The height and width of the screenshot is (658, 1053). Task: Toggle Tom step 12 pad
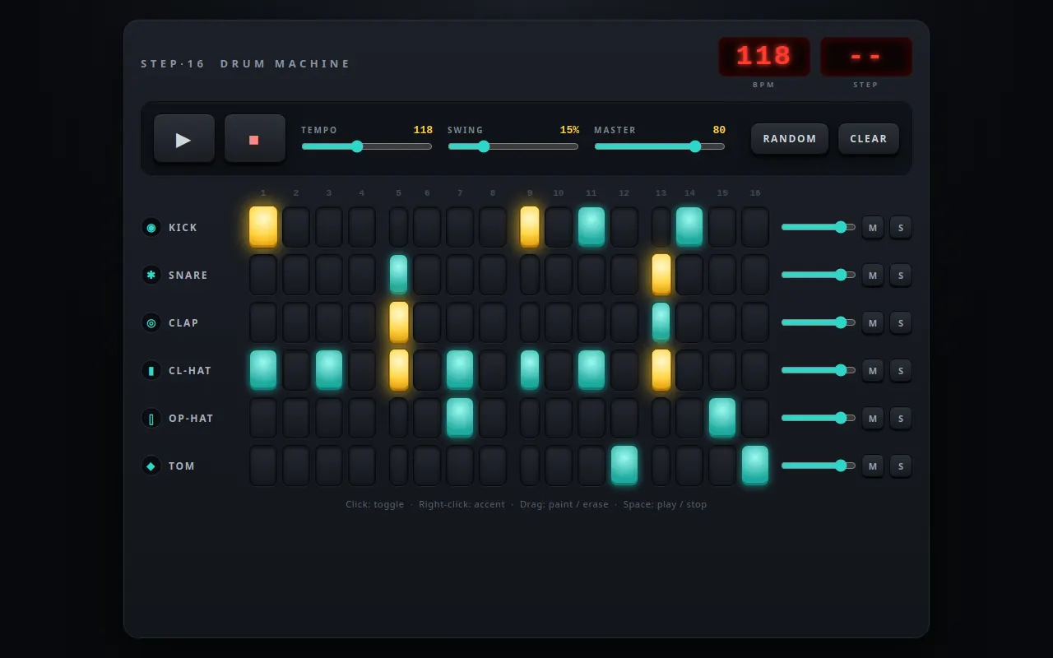tap(624, 466)
